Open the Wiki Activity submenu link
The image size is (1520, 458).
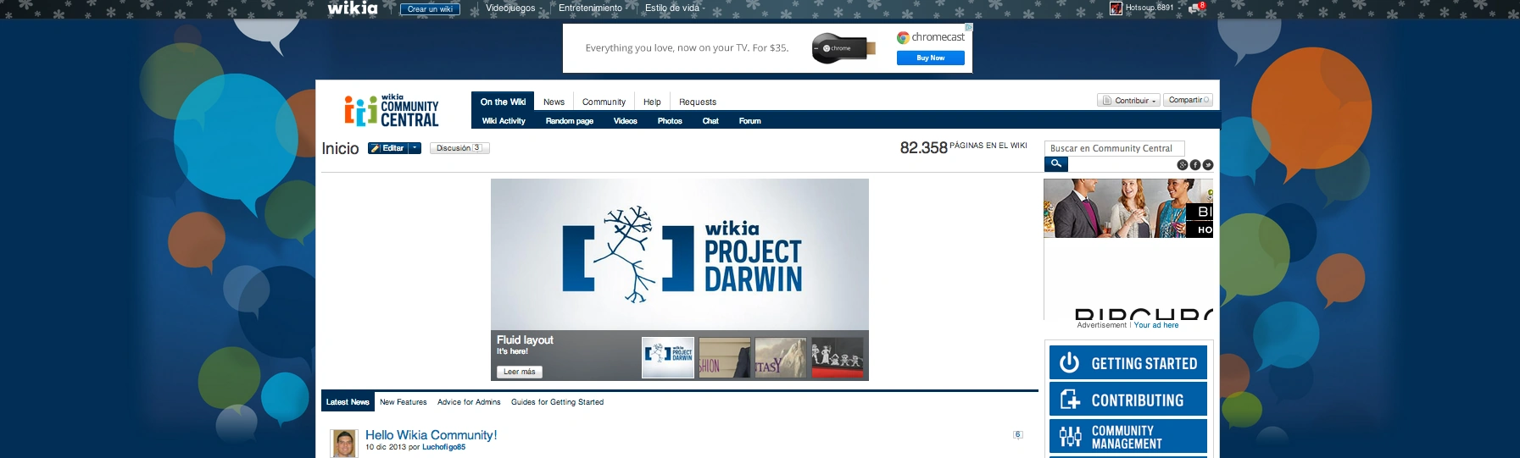[x=504, y=121]
